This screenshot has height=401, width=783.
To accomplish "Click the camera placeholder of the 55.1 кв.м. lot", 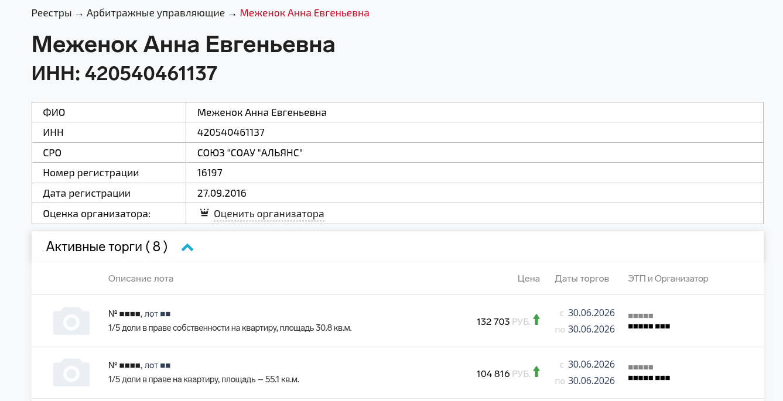I will click(x=71, y=372).
